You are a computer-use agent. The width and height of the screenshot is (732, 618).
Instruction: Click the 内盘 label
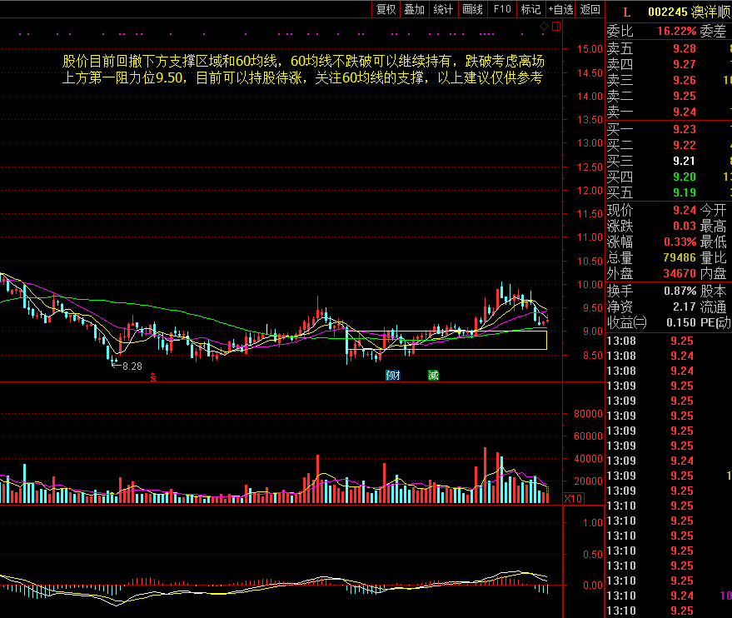(713, 273)
